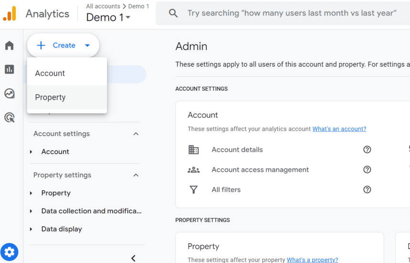Click the Admin gear icon
This screenshot has height=263, width=410.
[10, 252]
